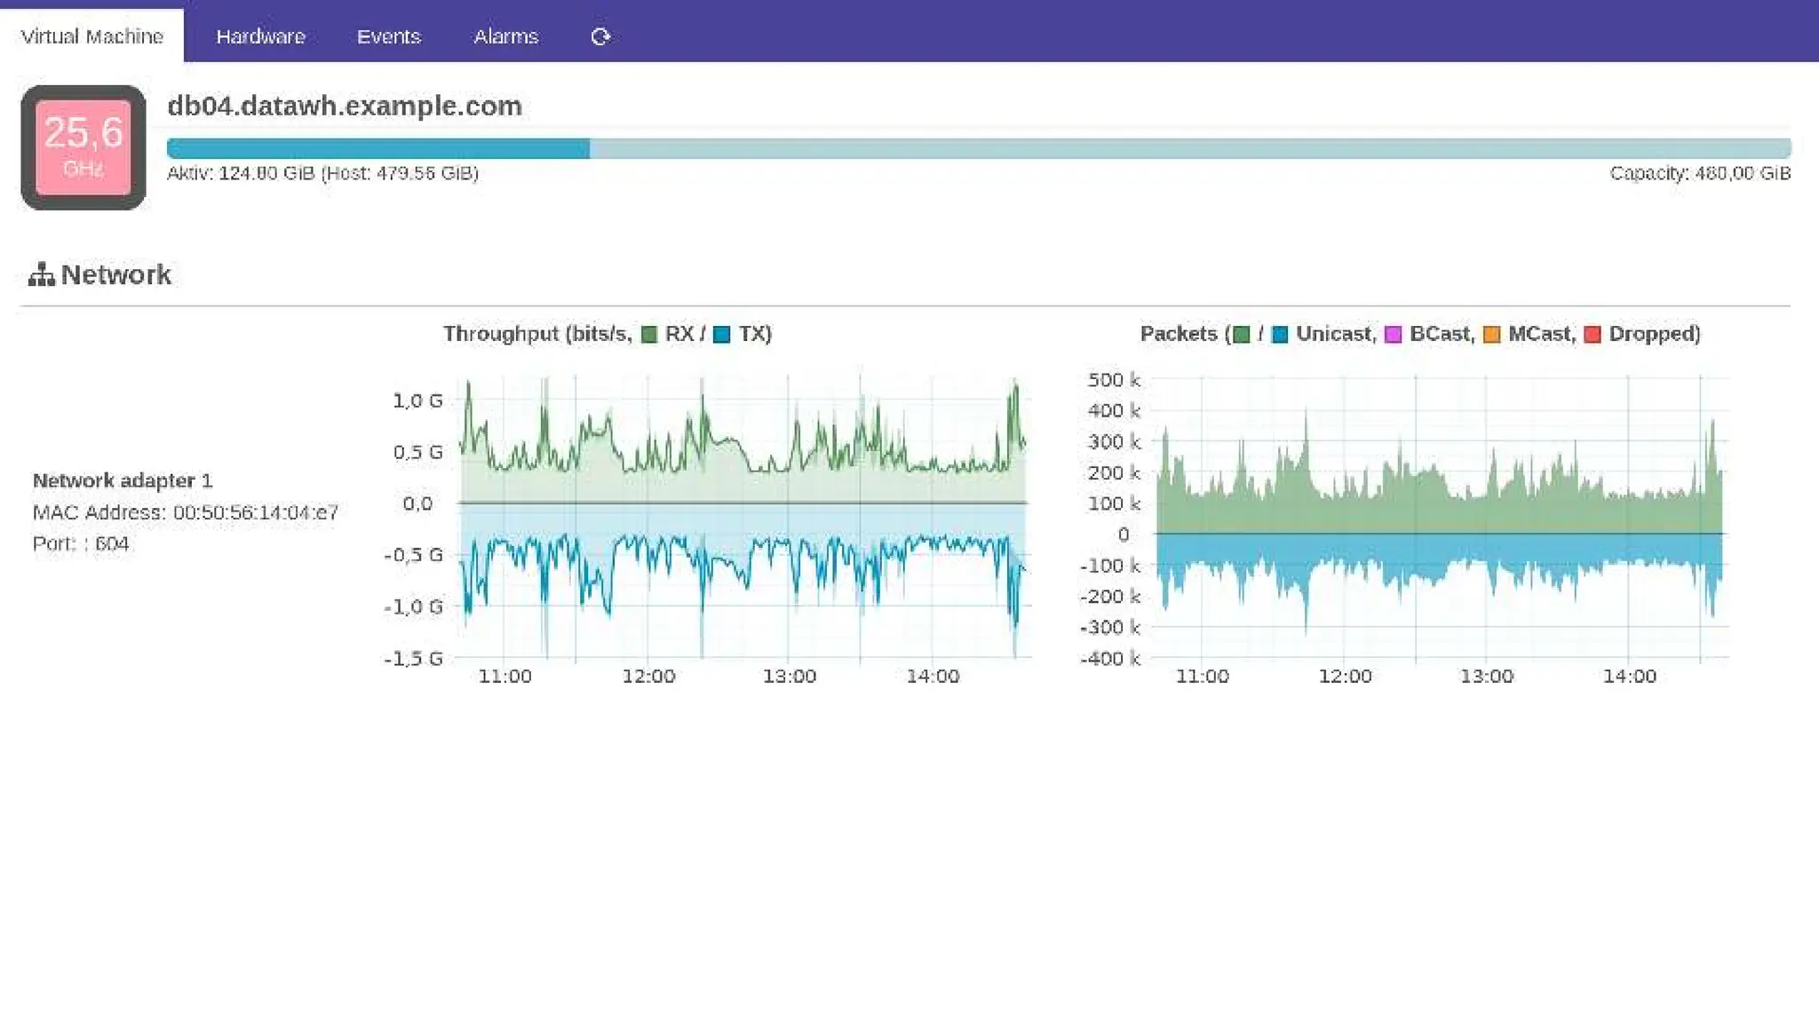
Task: Open the Alarms tab
Action: tap(505, 36)
